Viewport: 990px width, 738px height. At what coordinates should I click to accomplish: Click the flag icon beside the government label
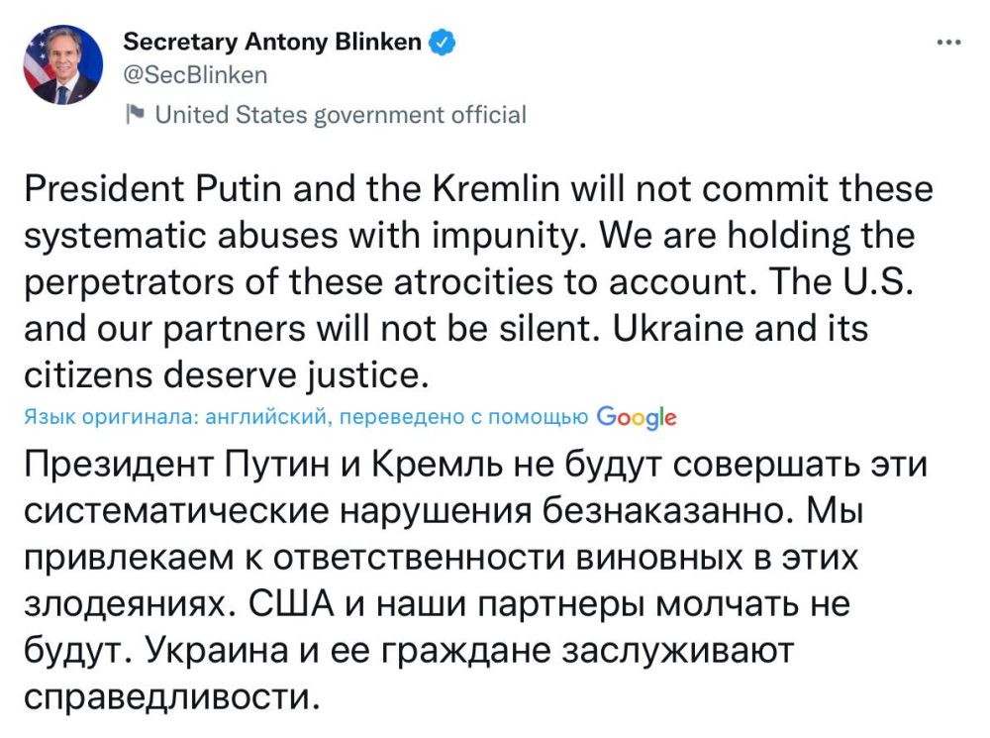[133, 114]
